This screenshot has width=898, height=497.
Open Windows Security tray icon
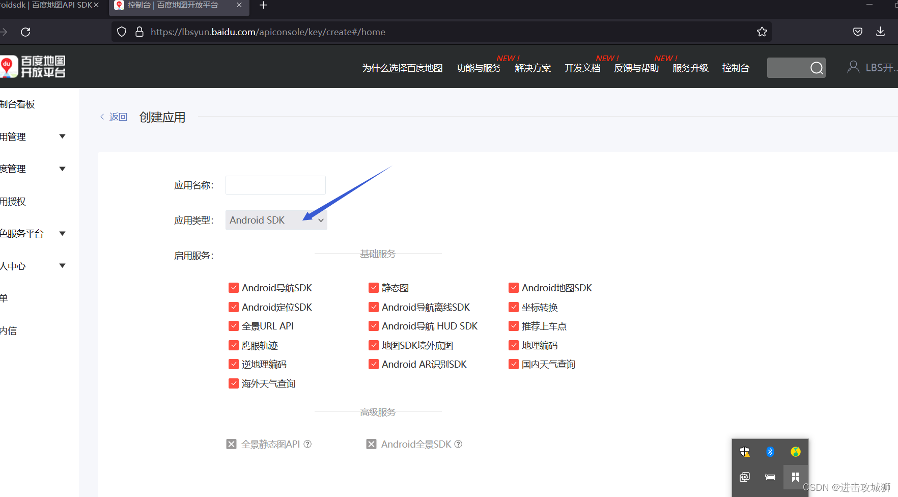click(x=745, y=452)
